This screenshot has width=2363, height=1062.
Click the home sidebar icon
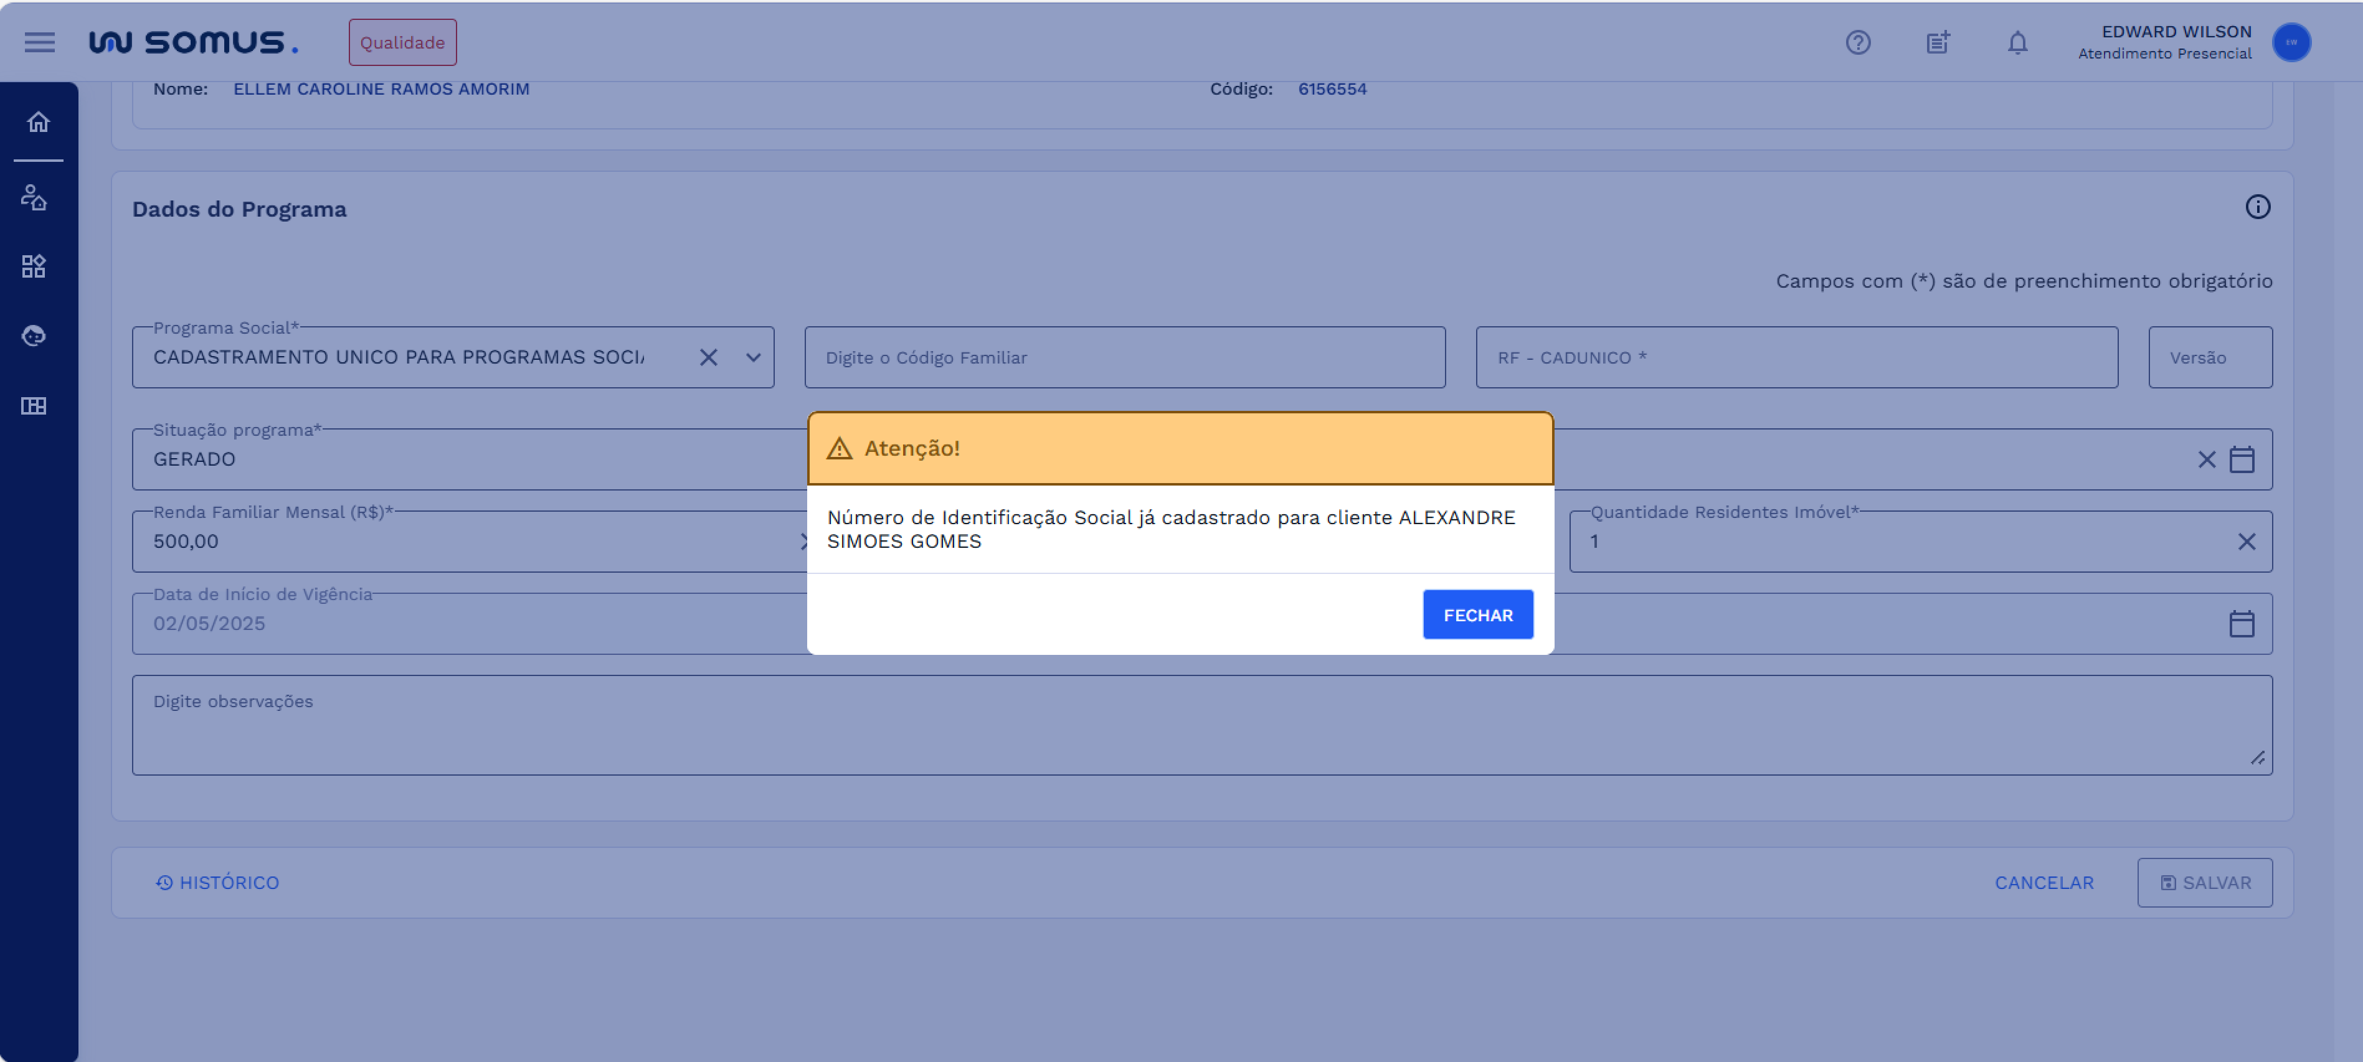37,122
